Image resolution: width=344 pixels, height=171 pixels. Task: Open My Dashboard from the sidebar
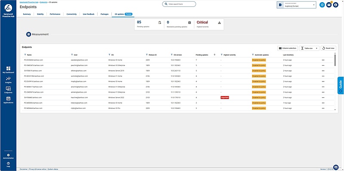point(8,70)
